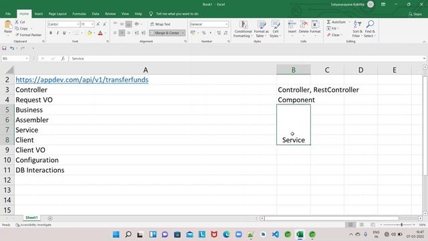Open the Name Box dropdown
Viewport: 428px width, 241px height.
click(x=27, y=58)
